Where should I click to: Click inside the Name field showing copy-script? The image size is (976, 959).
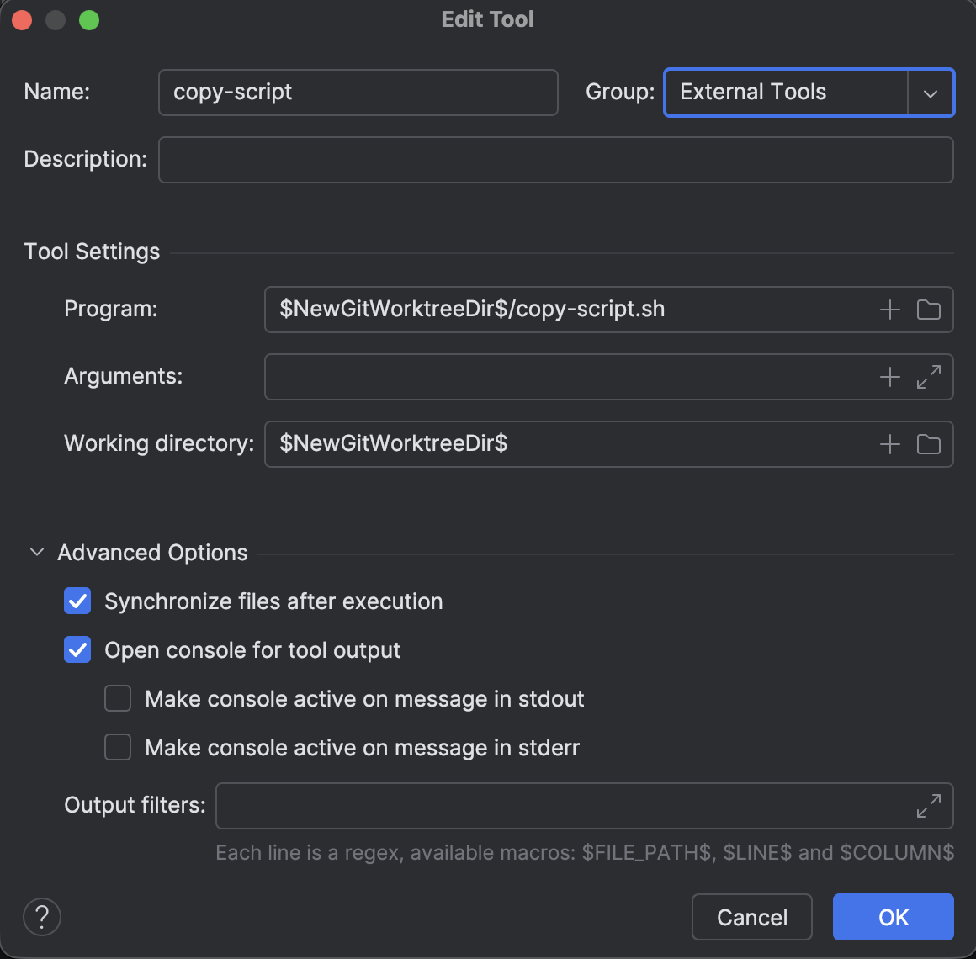tap(358, 93)
